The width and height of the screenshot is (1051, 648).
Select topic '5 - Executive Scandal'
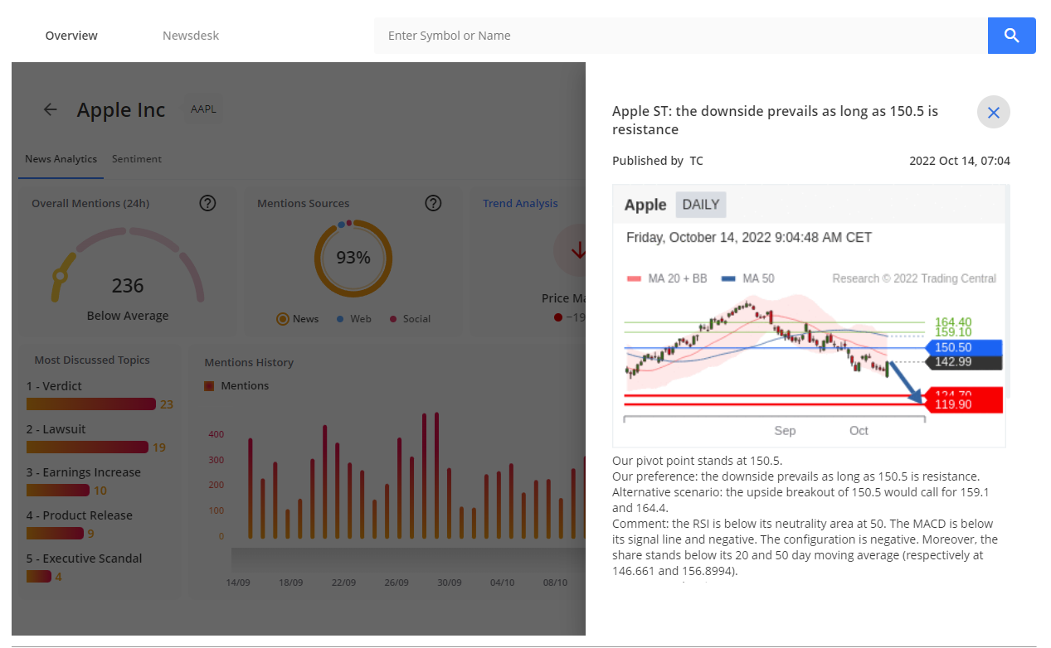point(84,559)
